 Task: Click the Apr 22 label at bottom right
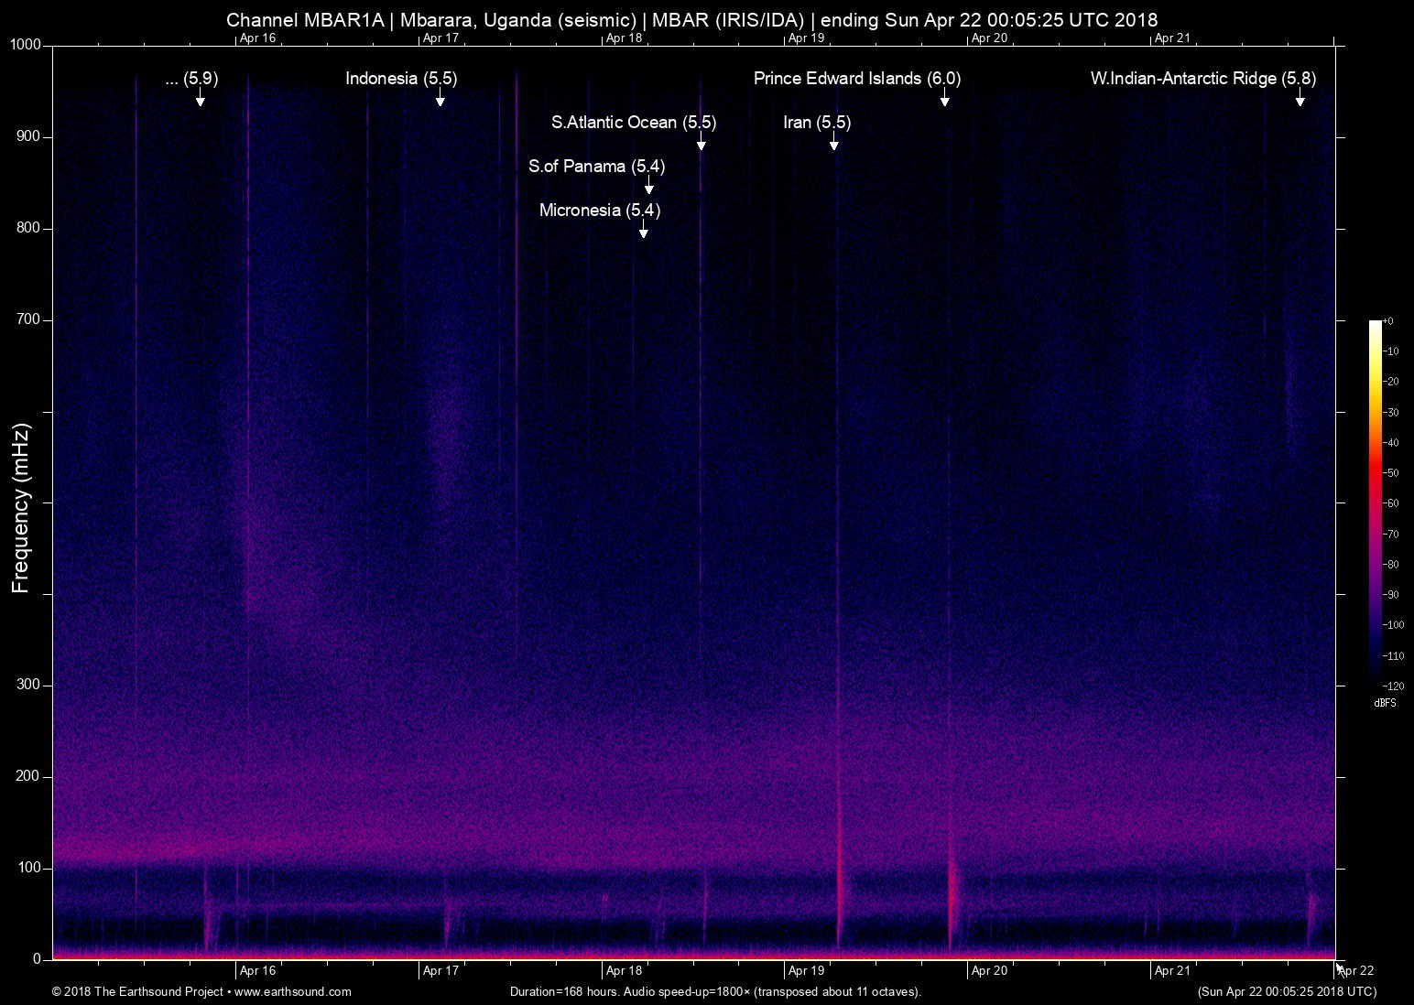coord(1356,971)
